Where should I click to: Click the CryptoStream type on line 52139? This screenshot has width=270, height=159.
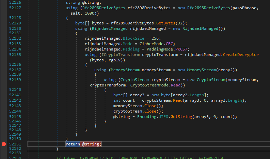click(x=134, y=80)
